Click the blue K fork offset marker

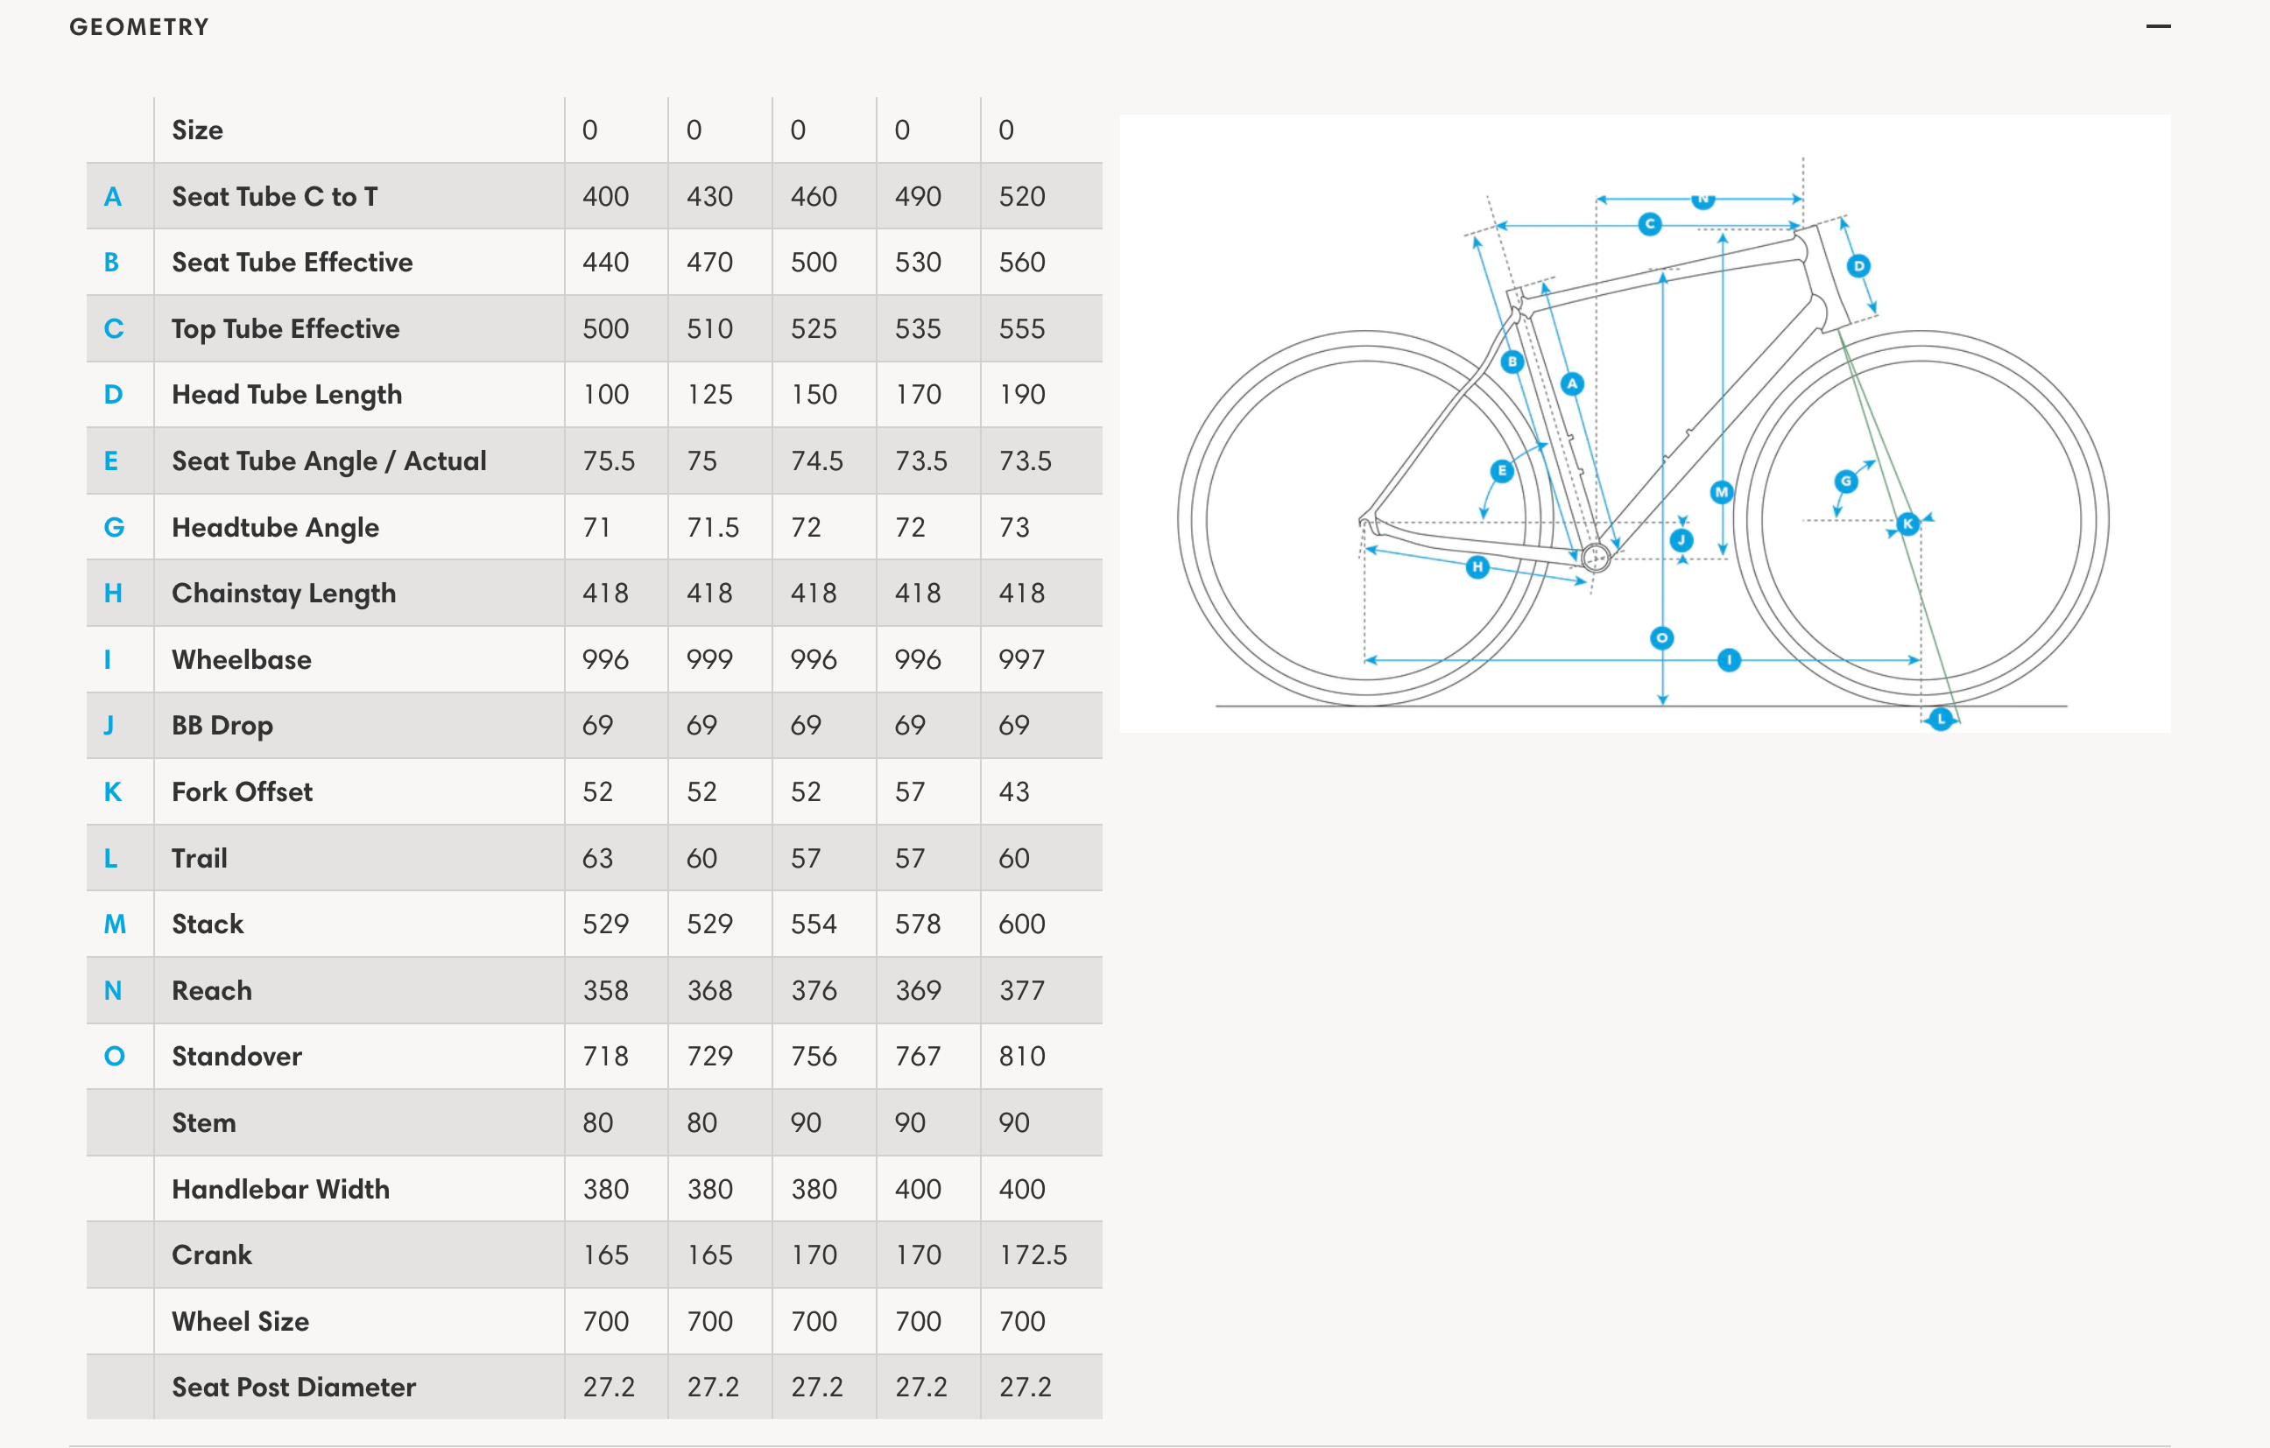(x=1907, y=524)
